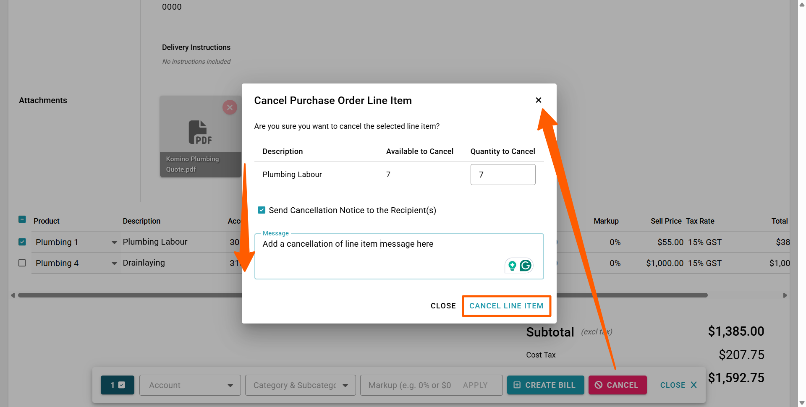The height and width of the screenshot is (407, 806).
Task: Uncheck Send Cancellation Notice to Recipients
Action: coord(262,210)
